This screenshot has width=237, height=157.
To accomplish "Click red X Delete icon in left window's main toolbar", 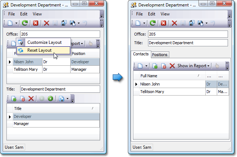I will point(46,23).
